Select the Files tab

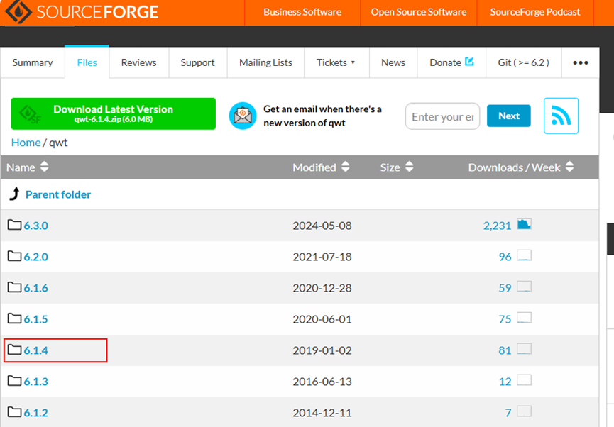87,62
